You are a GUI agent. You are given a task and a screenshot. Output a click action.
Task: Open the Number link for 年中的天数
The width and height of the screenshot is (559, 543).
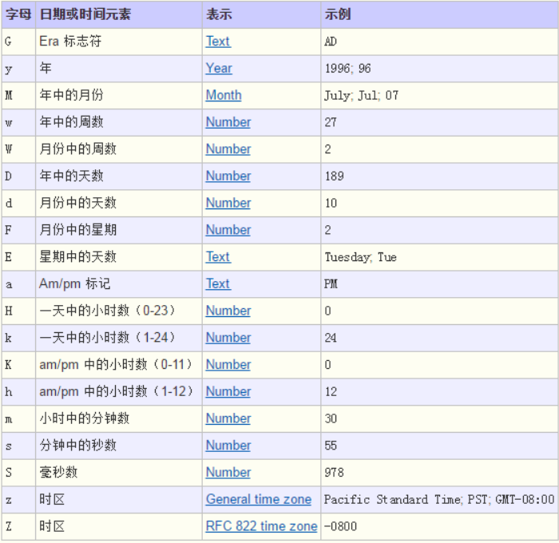tap(228, 176)
